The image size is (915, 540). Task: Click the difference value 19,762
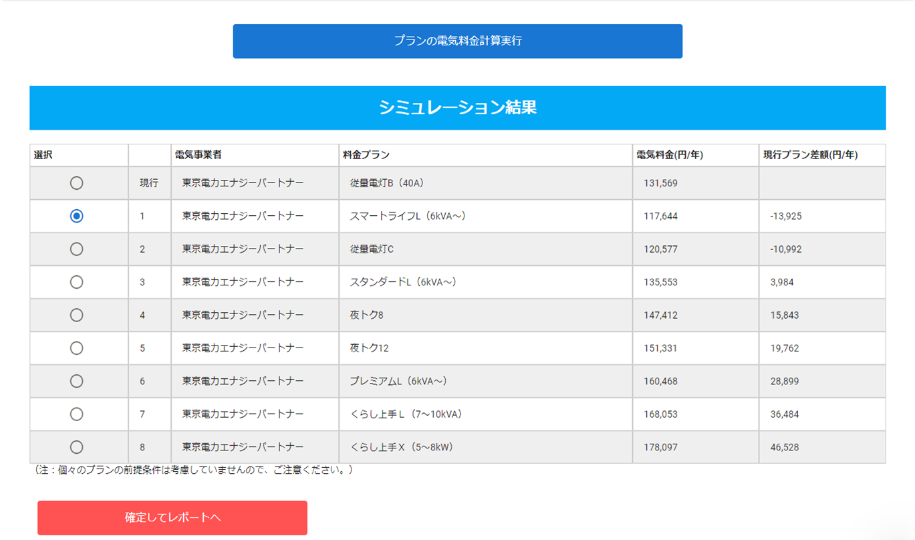pyautogui.click(x=785, y=348)
